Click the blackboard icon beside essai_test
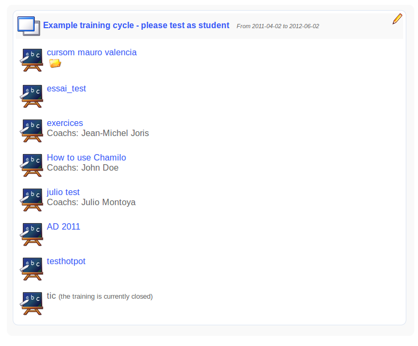 [x=32, y=96]
